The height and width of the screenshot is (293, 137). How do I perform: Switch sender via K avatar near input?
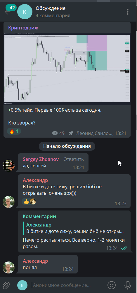point(22,285)
